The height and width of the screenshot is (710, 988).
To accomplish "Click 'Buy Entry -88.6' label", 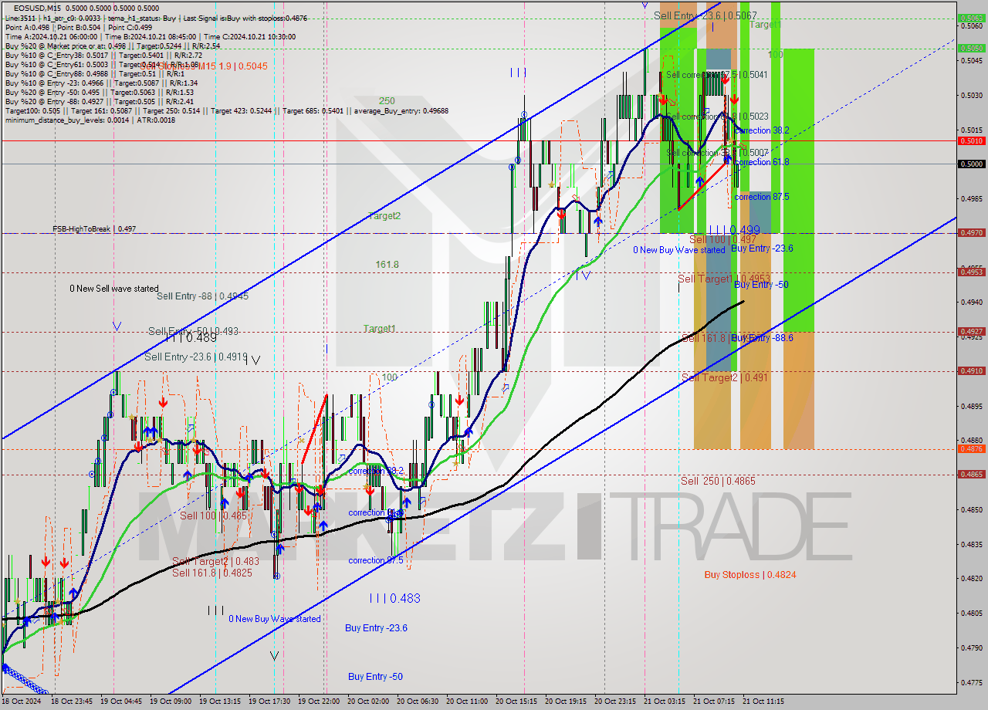I will pyautogui.click(x=763, y=338).
